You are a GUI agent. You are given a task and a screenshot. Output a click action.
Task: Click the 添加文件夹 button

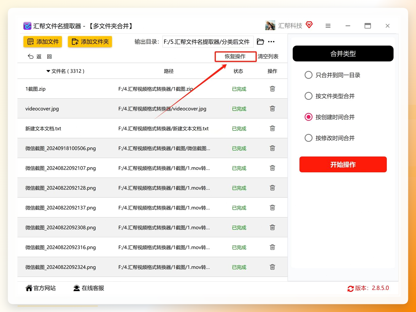90,42
